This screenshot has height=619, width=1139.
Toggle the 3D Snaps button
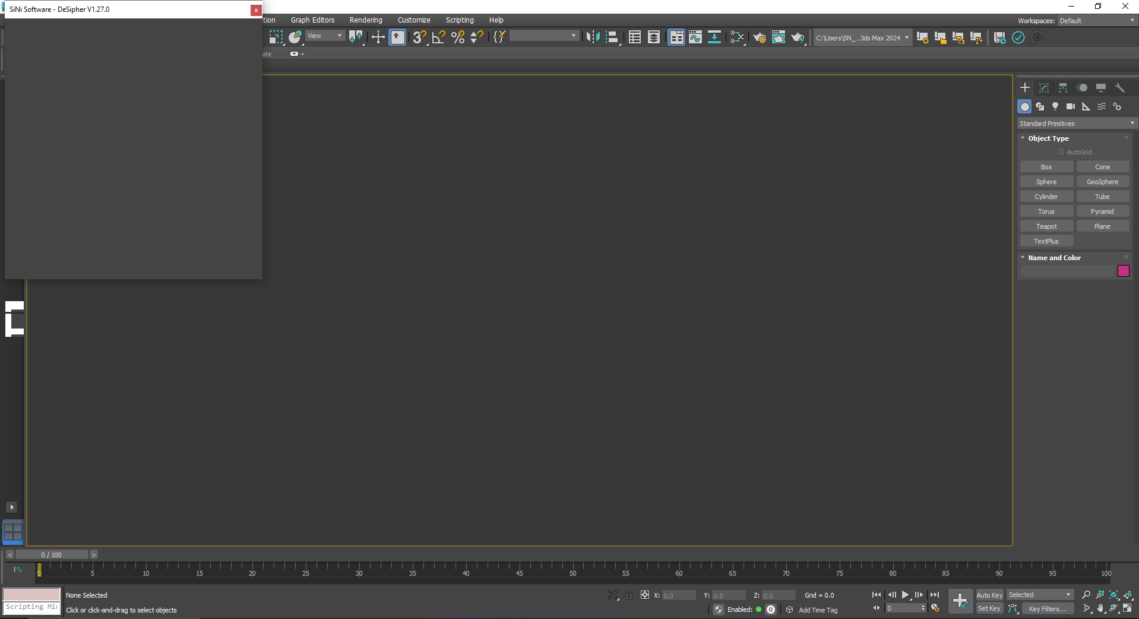pos(420,37)
